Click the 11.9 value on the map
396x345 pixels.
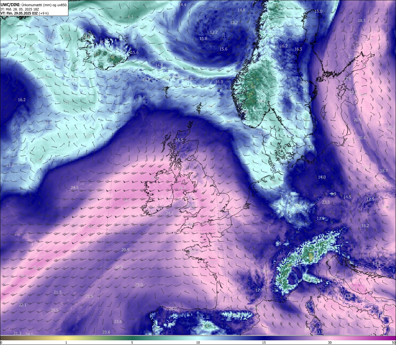(321, 218)
